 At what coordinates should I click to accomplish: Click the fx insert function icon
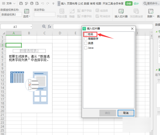coord(49,26)
